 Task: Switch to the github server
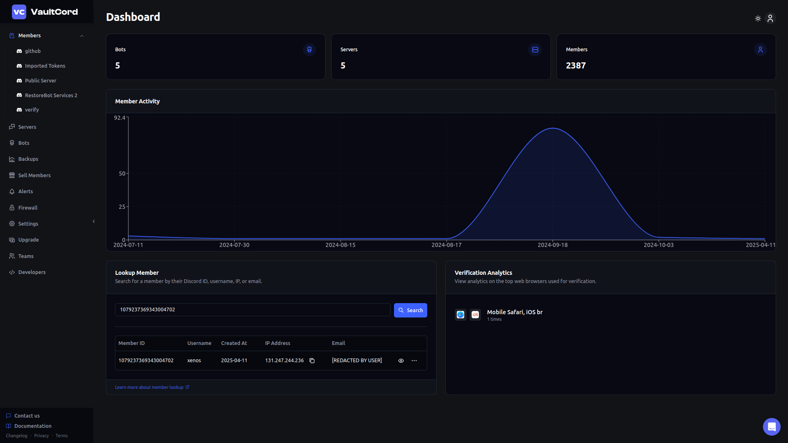pyautogui.click(x=33, y=51)
